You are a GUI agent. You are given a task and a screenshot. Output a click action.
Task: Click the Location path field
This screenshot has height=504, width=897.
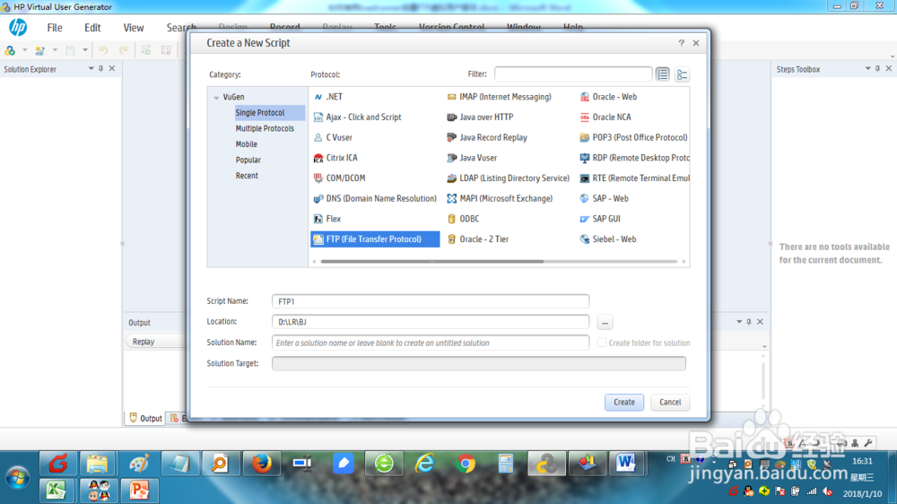431,322
